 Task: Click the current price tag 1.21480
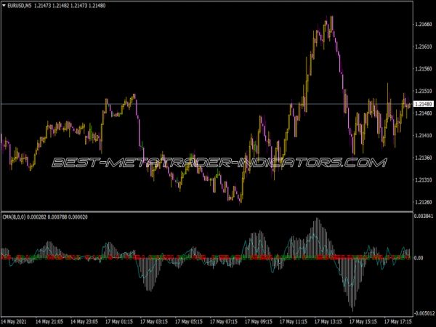[423, 105]
